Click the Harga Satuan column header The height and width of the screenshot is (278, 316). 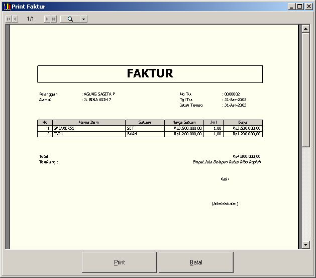coord(184,122)
